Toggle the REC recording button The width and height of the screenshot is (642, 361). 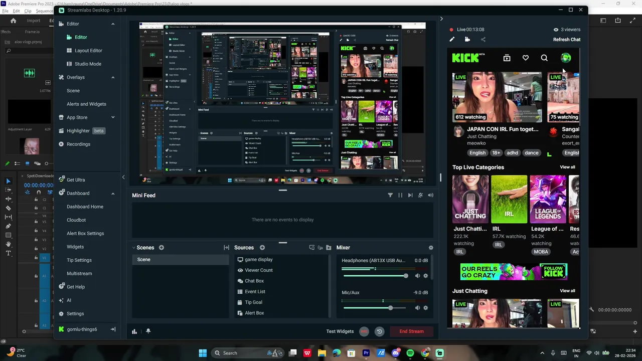[x=364, y=331]
